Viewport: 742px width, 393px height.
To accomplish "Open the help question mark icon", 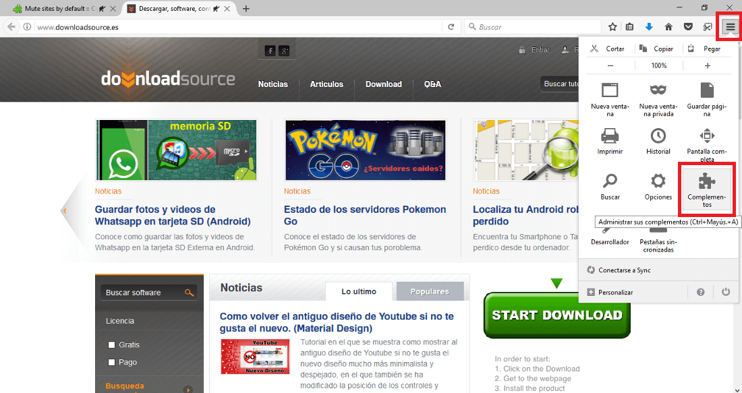I will 700,293.
